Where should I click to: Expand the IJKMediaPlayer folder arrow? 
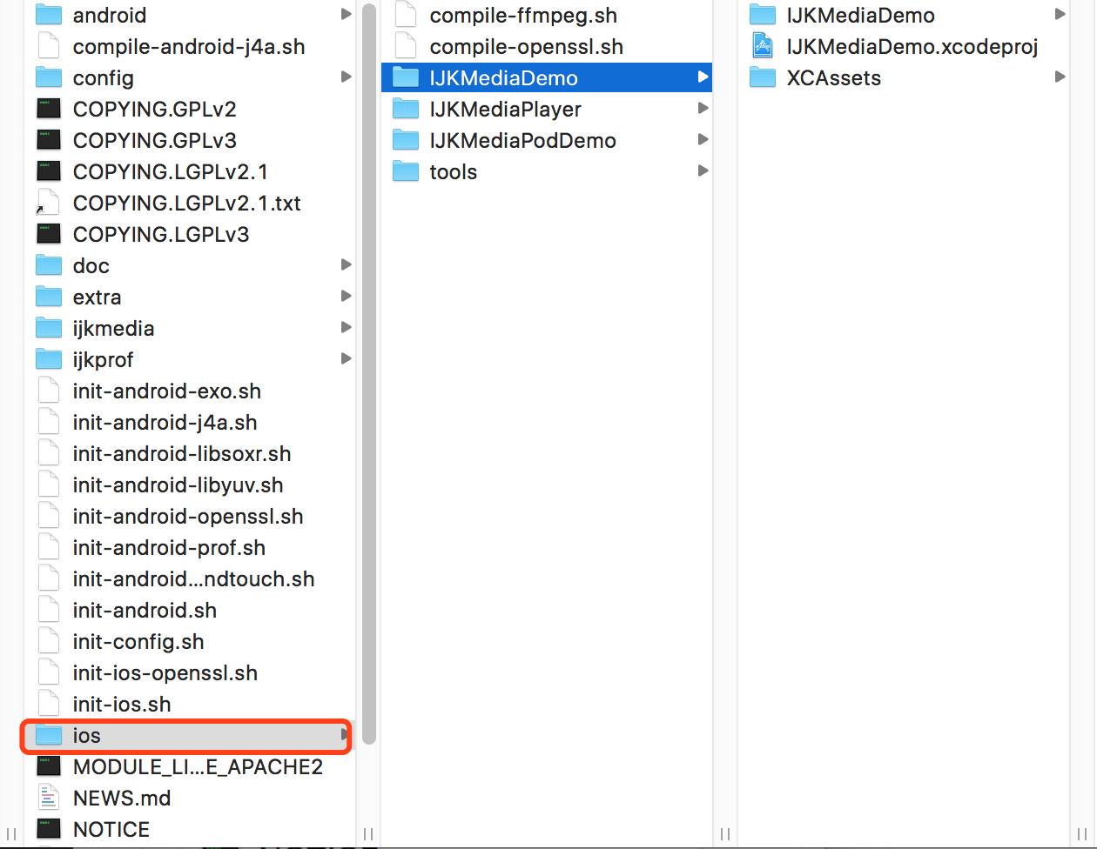click(703, 109)
